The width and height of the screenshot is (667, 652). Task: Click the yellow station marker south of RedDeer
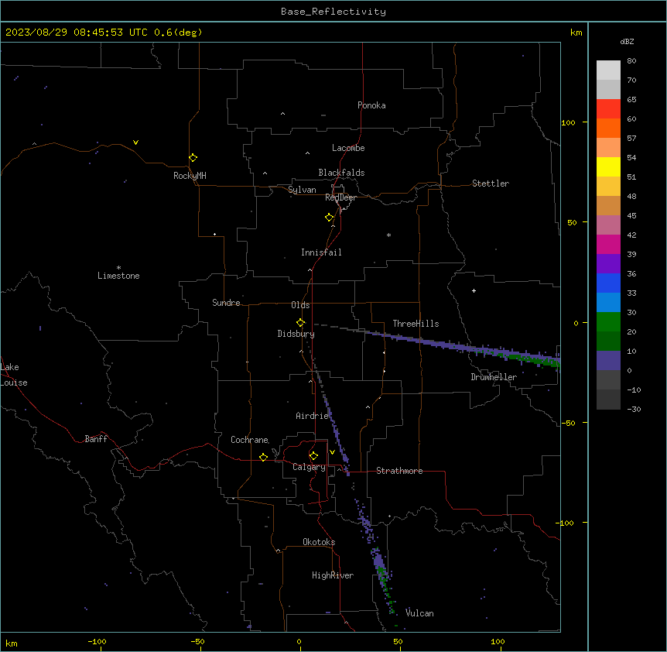330,218
